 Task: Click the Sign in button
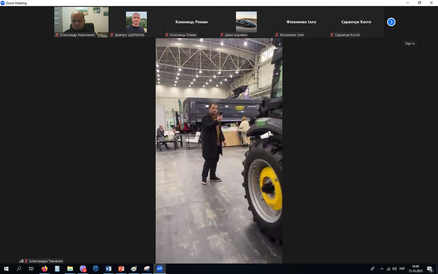(410, 43)
